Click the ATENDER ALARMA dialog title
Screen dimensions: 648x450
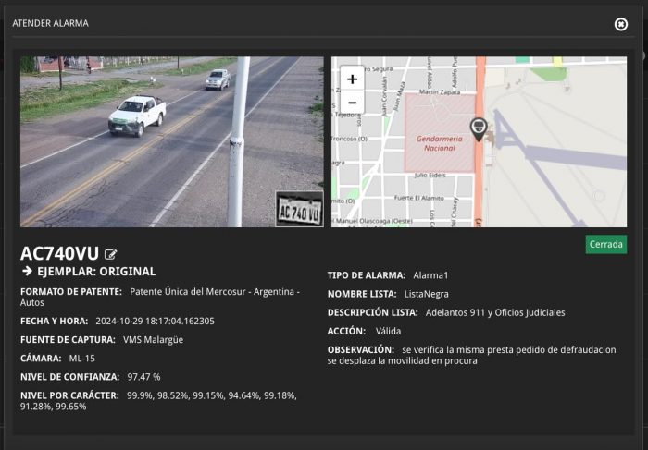tap(50, 23)
